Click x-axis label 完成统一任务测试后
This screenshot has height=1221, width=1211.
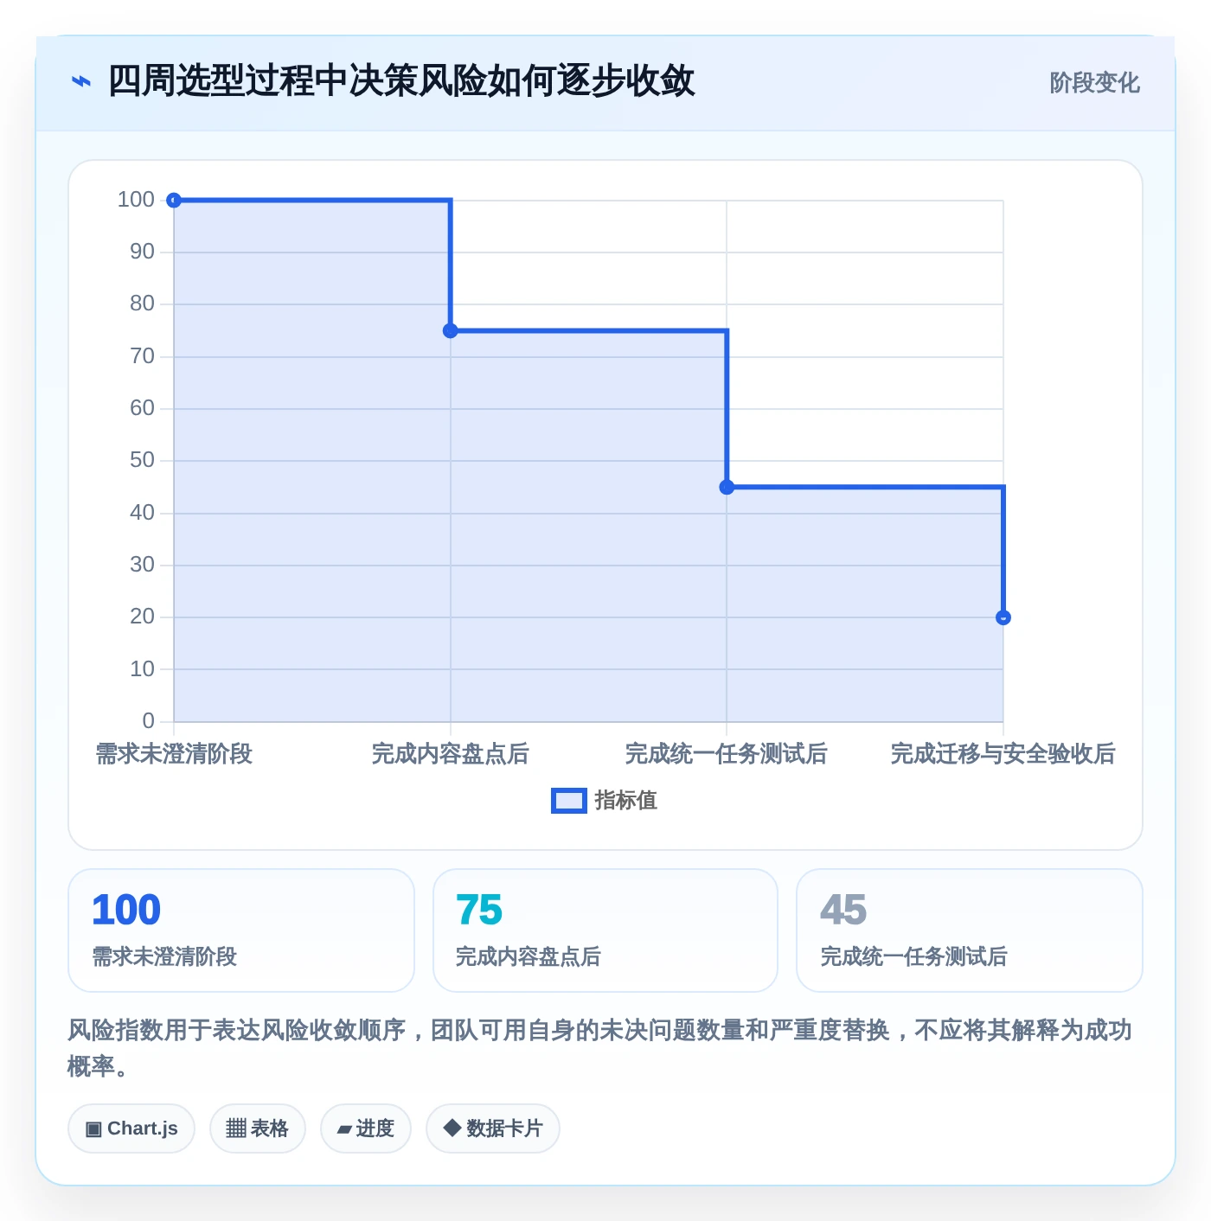tap(727, 754)
